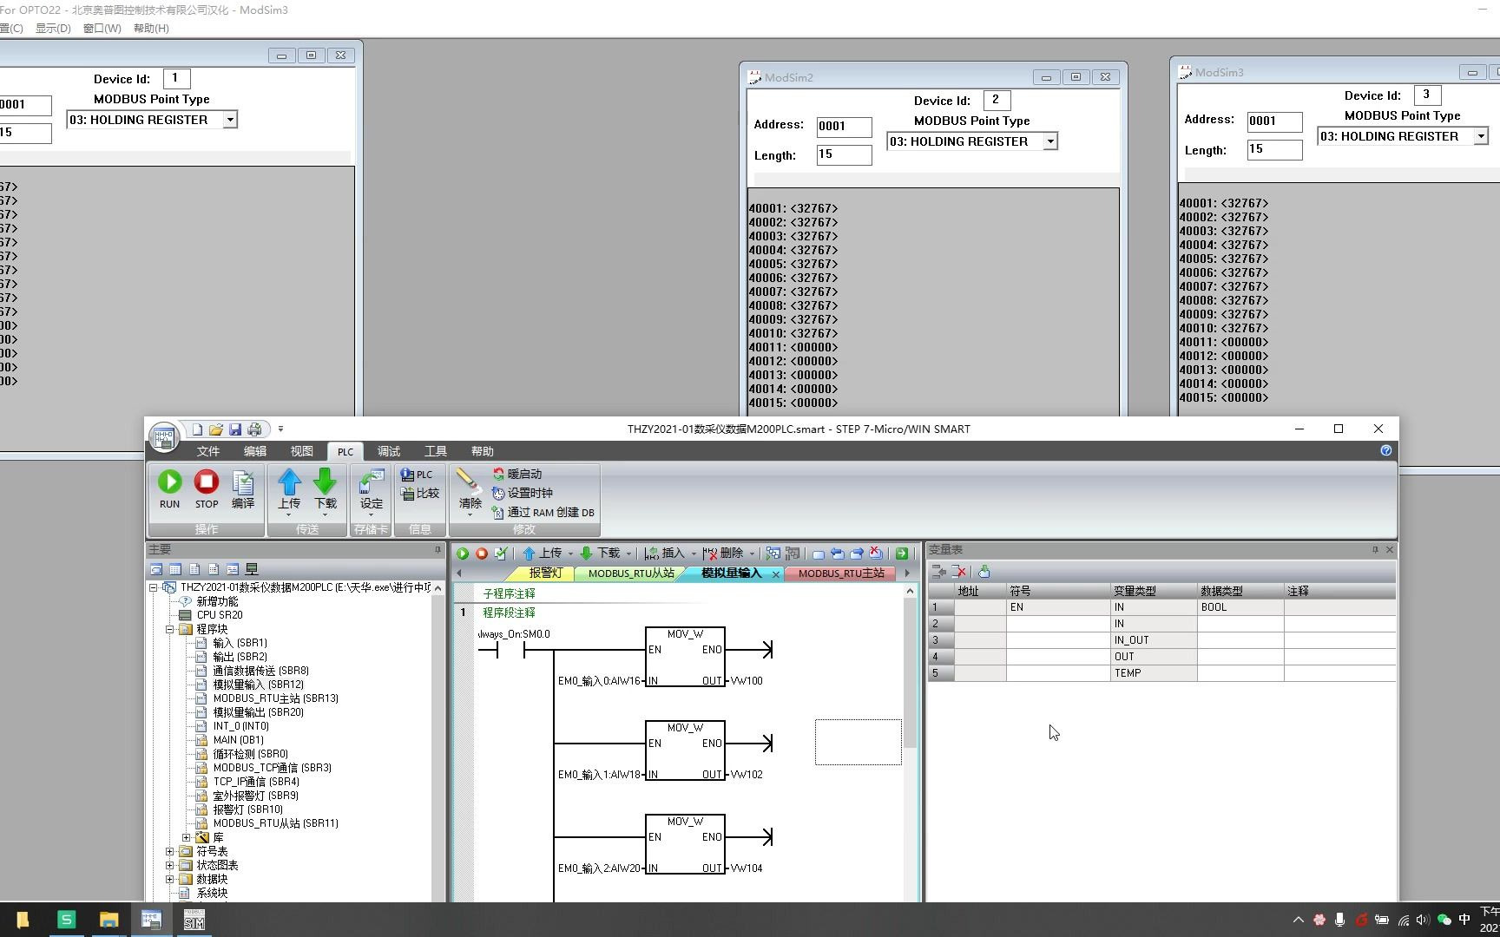Viewport: 1500px width, 937px height.
Task: Click the small red stop icon in editor toolbar
Action: (x=482, y=554)
